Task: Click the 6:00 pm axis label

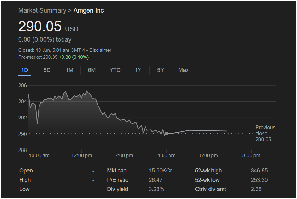Action: tap(209, 156)
